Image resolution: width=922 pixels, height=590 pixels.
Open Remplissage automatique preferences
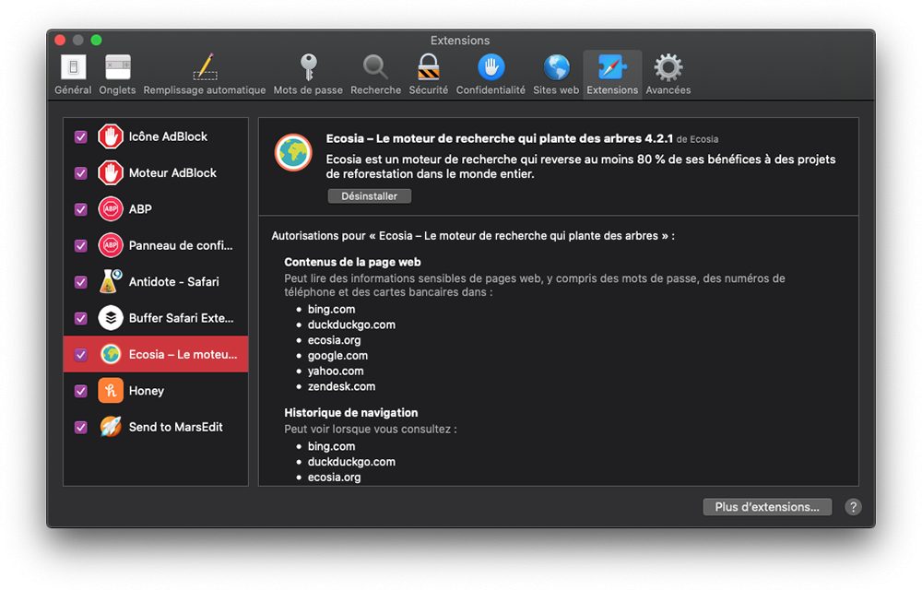205,74
